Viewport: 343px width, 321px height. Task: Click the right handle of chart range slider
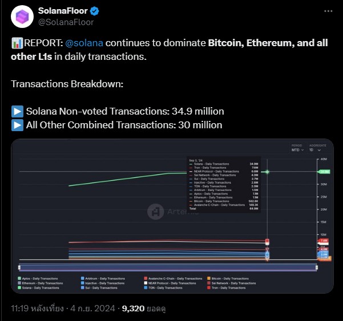pyautogui.click(x=317, y=267)
